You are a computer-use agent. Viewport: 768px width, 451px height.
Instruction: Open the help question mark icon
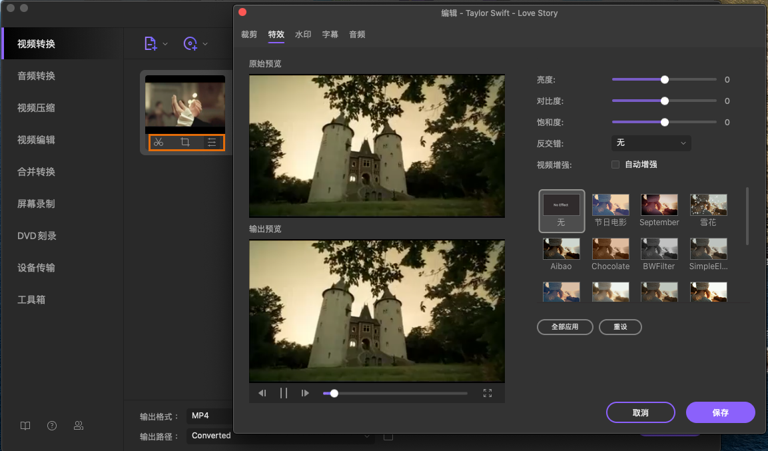click(51, 426)
